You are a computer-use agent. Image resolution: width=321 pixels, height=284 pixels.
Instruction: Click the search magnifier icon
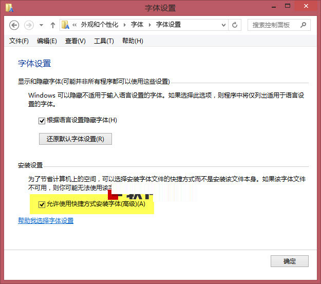tap(304, 25)
